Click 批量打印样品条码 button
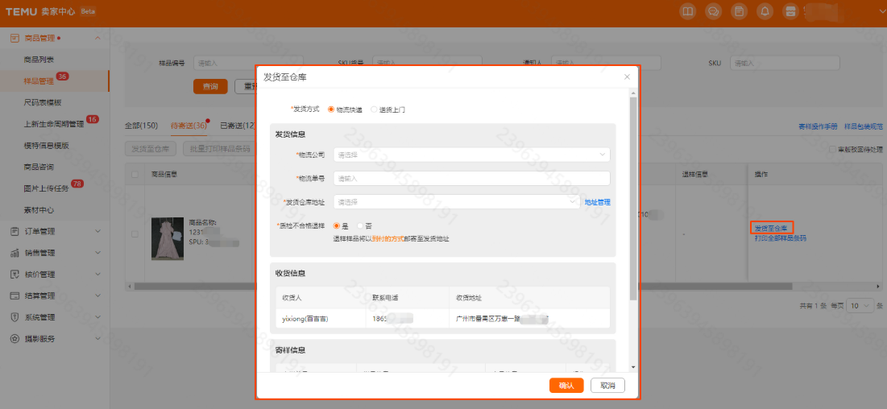The width and height of the screenshot is (887, 409). [220, 149]
